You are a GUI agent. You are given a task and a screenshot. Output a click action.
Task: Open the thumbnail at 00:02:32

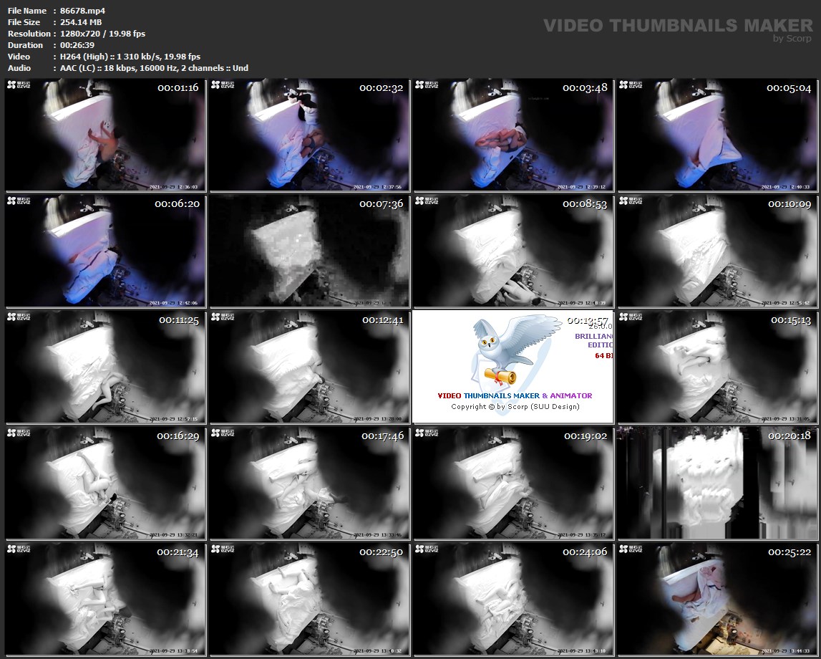[309, 136]
